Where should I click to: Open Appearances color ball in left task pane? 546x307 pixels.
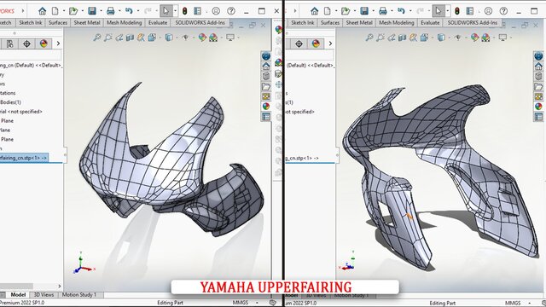coord(266,107)
